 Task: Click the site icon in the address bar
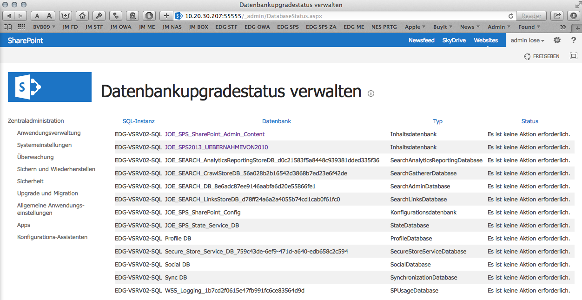[x=179, y=16]
